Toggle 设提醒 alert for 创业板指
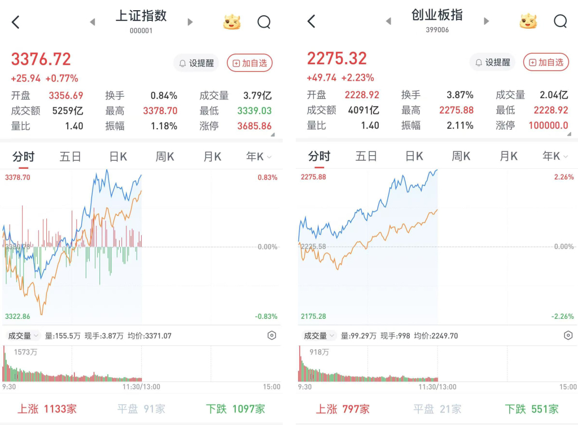The height and width of the screenshot is (425, 578). (x=492, y=62)
